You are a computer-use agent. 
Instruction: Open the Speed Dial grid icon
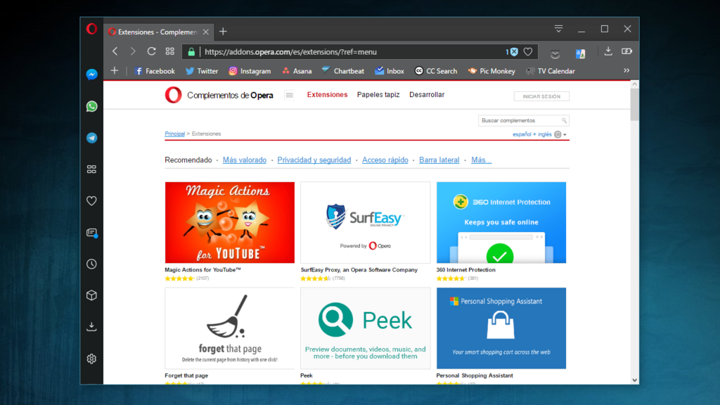click(x=169, y=51)
